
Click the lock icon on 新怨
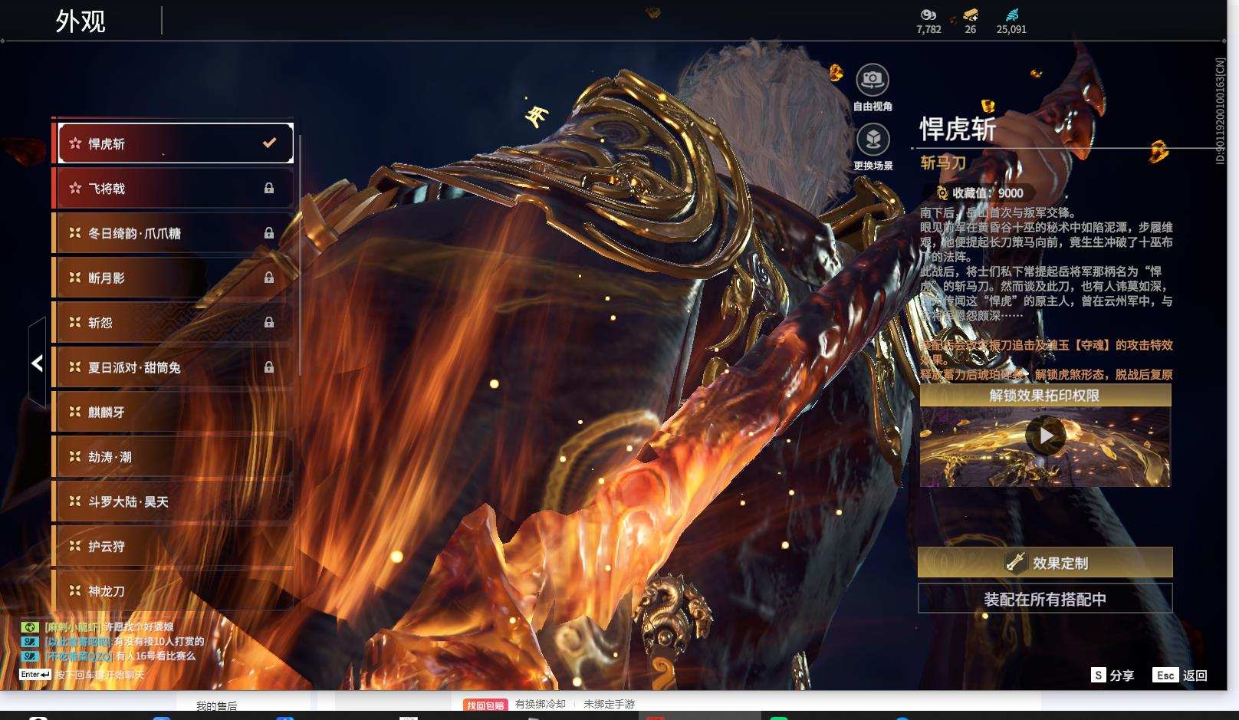pyautogui.click(x=269, y=323)
